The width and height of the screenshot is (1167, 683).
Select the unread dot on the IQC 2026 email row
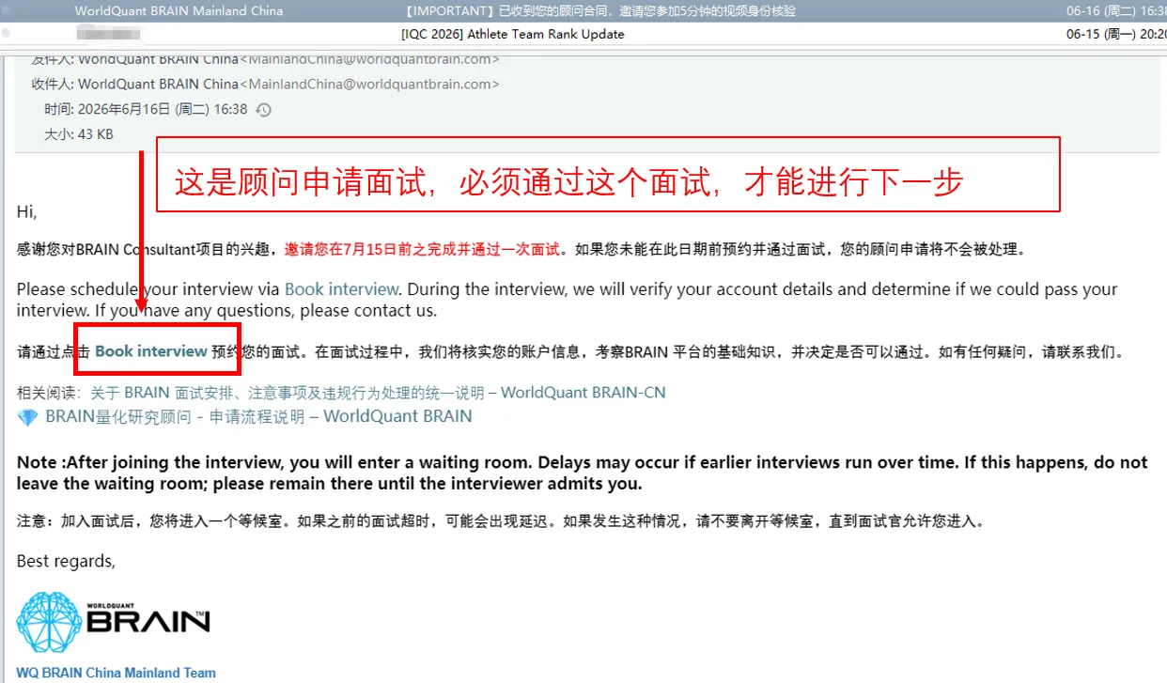(x=6, y=34)
